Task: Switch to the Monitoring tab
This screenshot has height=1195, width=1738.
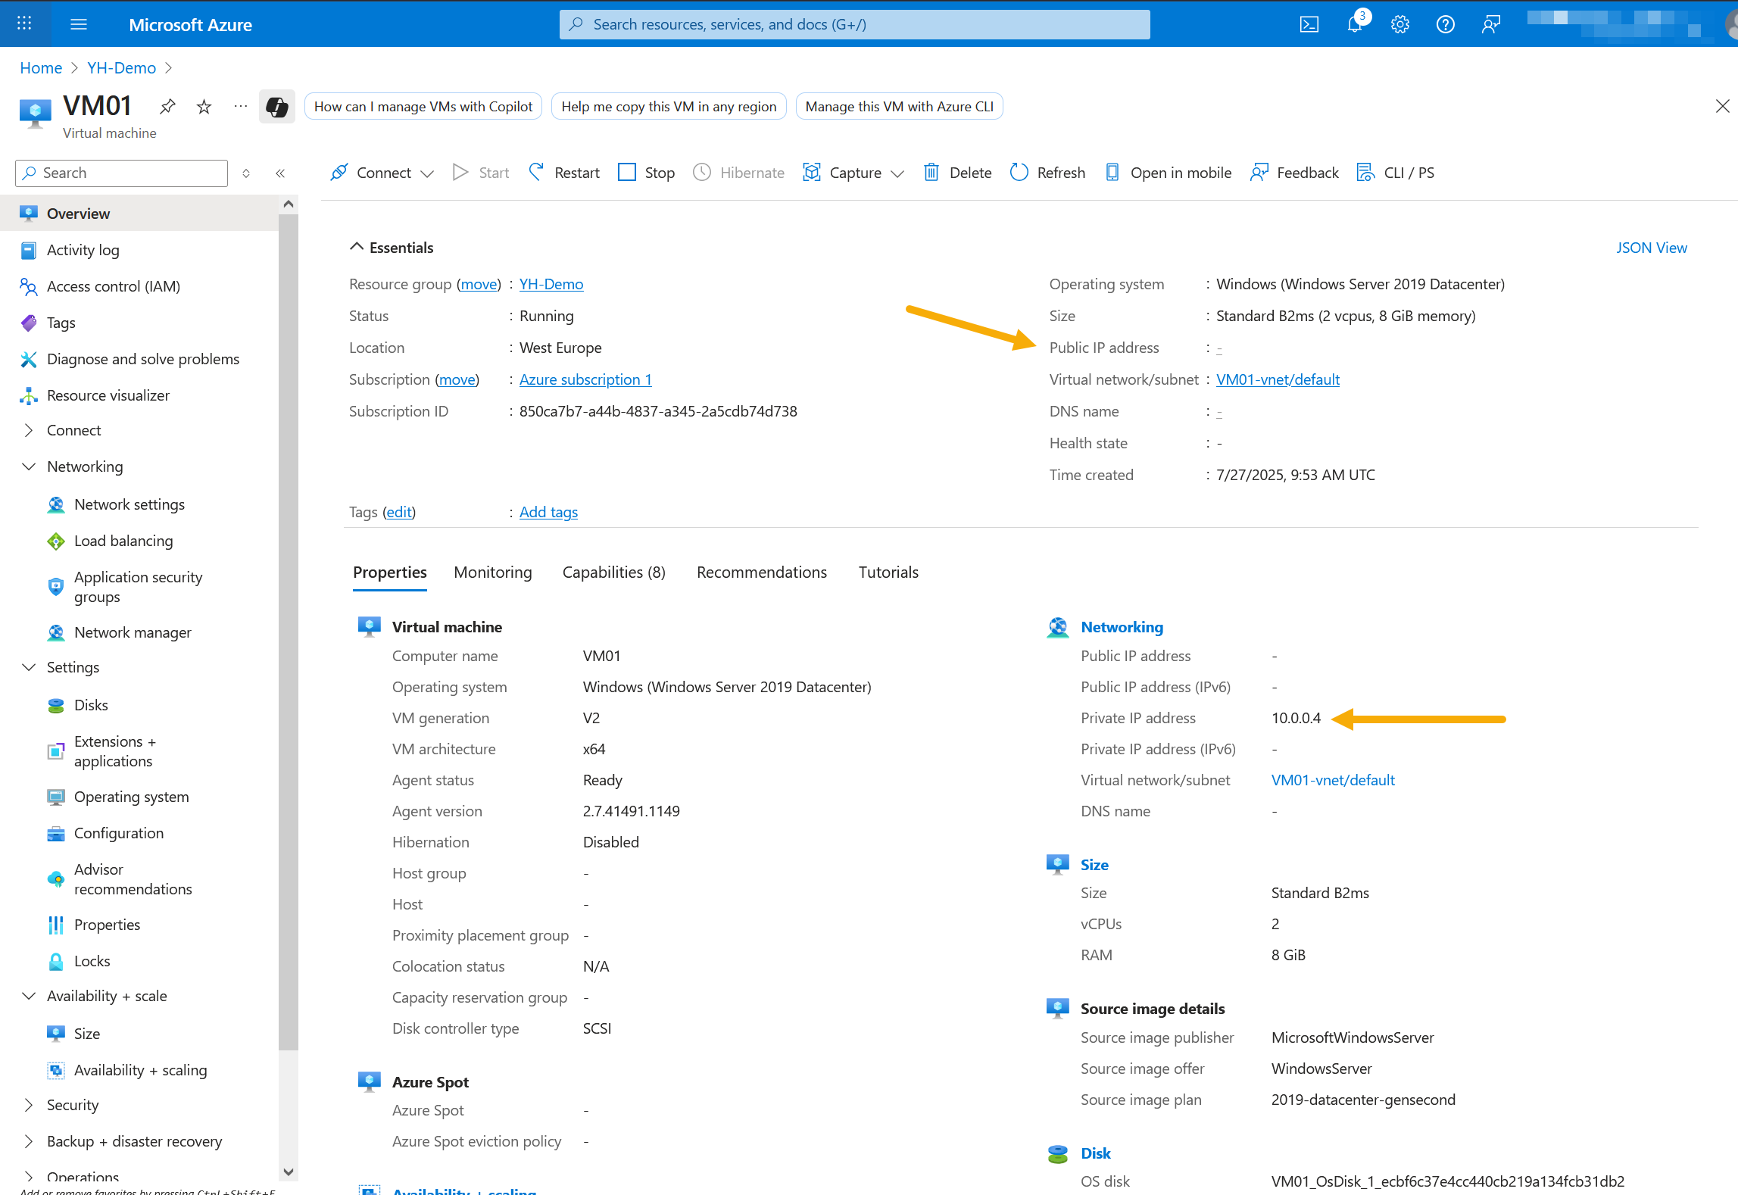Action: (493, 573)
